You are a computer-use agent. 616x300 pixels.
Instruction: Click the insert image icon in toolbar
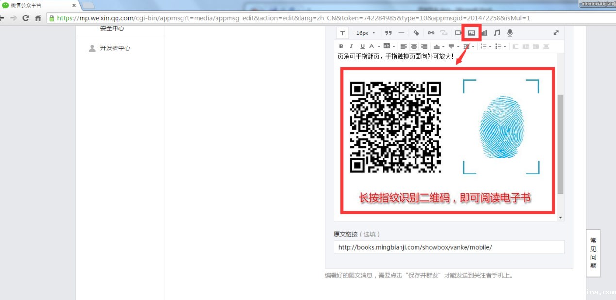coord(471,33)
